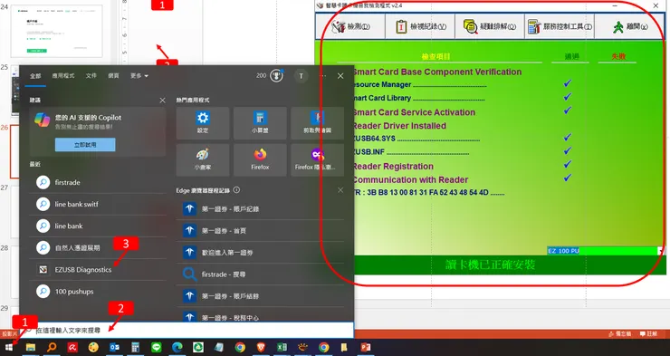The height and width of the screenshot is (356, 670).
Task: Click the 讀卡機已正確安裝 status message
Action: 490,265
